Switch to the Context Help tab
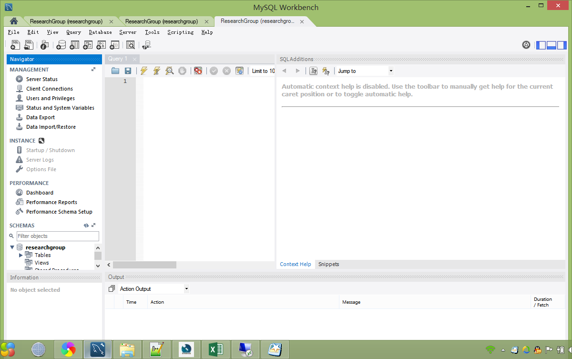572x359 pixels. (x=296, y=264)
